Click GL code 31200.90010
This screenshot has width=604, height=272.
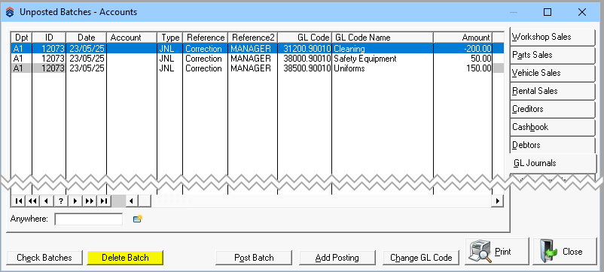click(x=305, y=49)
